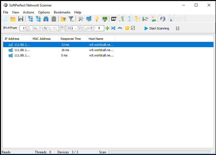The width and height of the screenshot is (216, 155).
Task: Click the blue computer monitor icon
Action: click(89, 19)
